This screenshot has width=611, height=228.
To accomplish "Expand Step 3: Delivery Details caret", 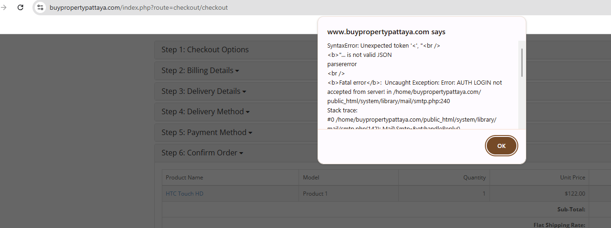I will pos(244,92).
